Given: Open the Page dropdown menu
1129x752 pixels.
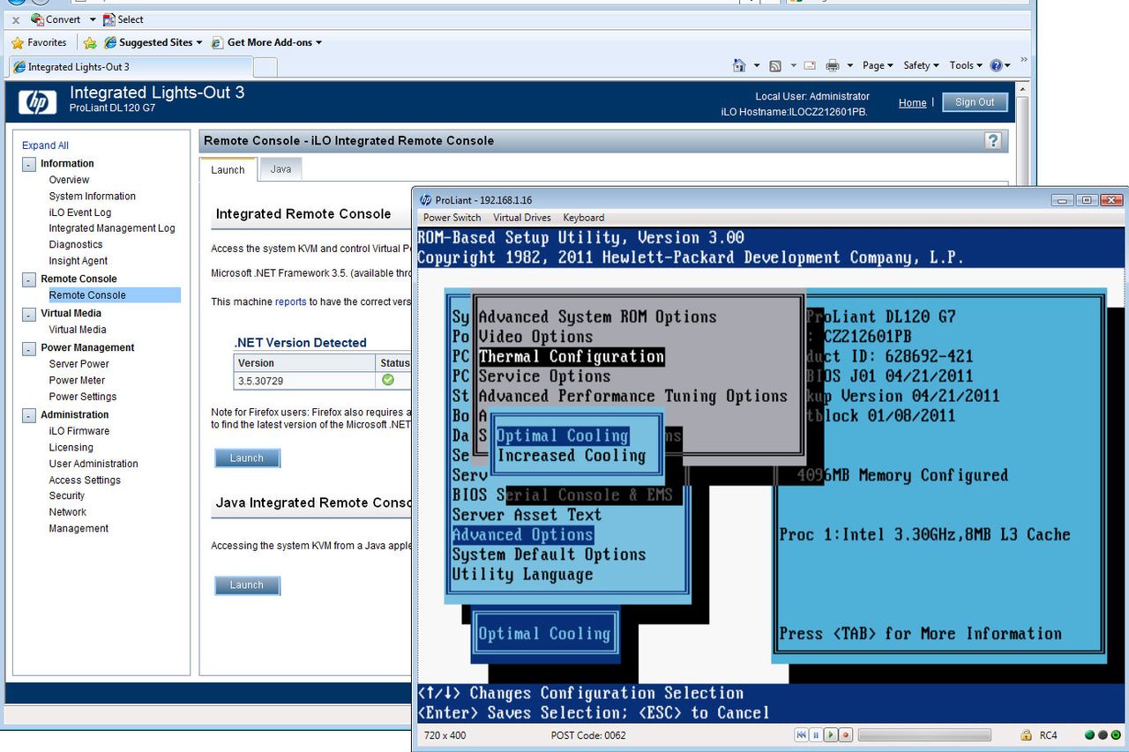Looking at the screenshot, I should (x=878, y=65).
